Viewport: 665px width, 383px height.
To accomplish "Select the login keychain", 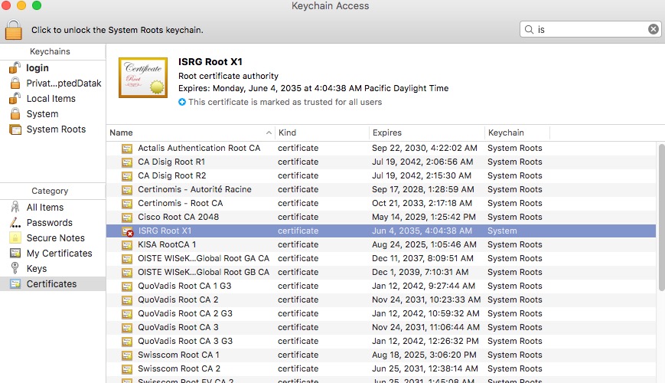I will pos(37,68).
